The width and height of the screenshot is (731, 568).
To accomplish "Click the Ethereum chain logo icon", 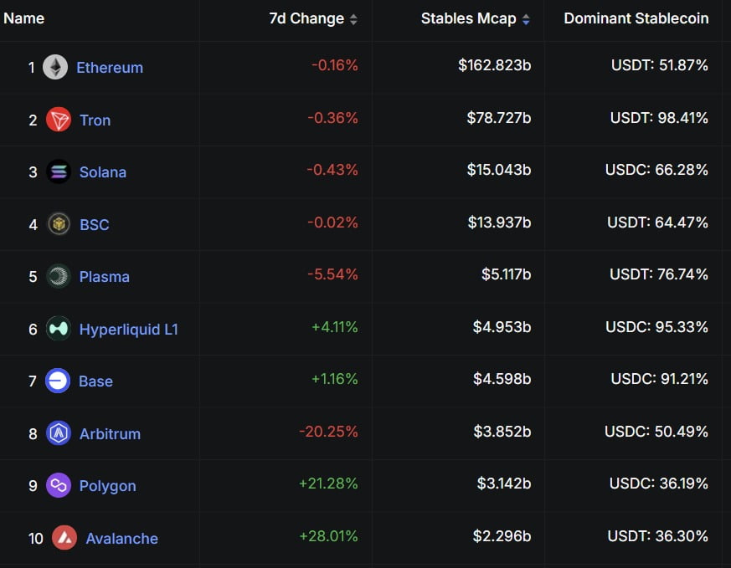I will [x=55, y=68].
